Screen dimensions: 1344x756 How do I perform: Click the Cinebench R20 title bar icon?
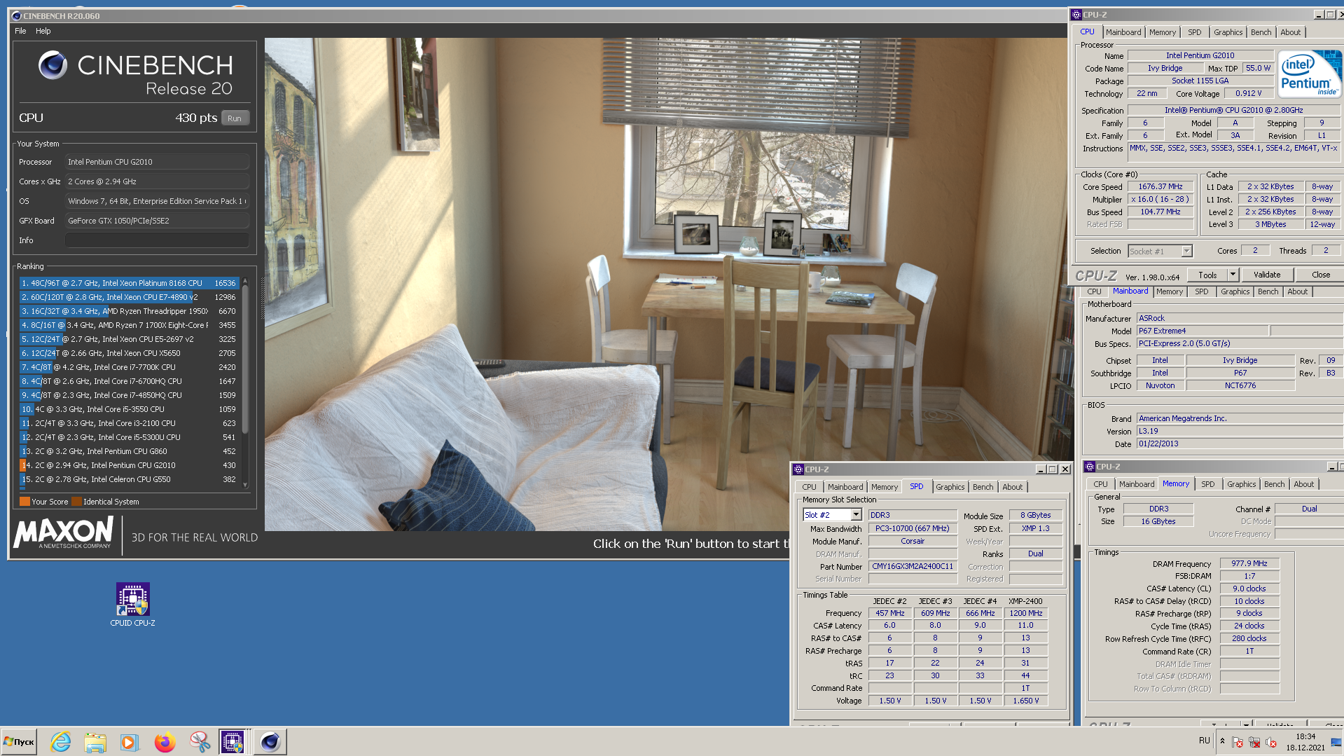(x=16, y=15)
